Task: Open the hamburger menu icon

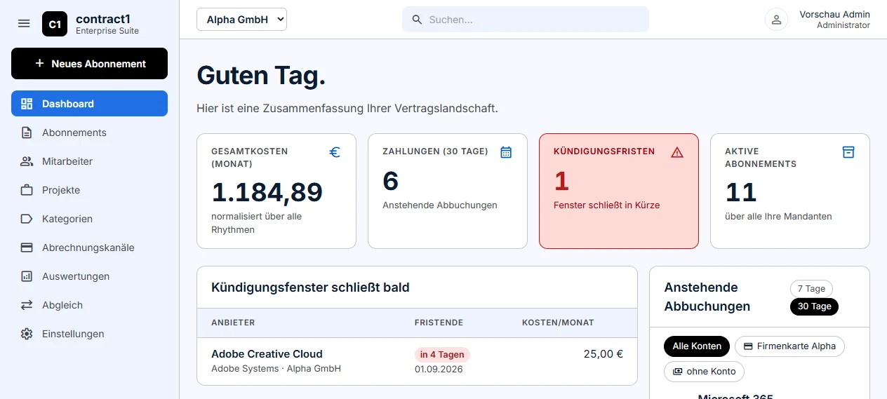Action: (24, 24)
